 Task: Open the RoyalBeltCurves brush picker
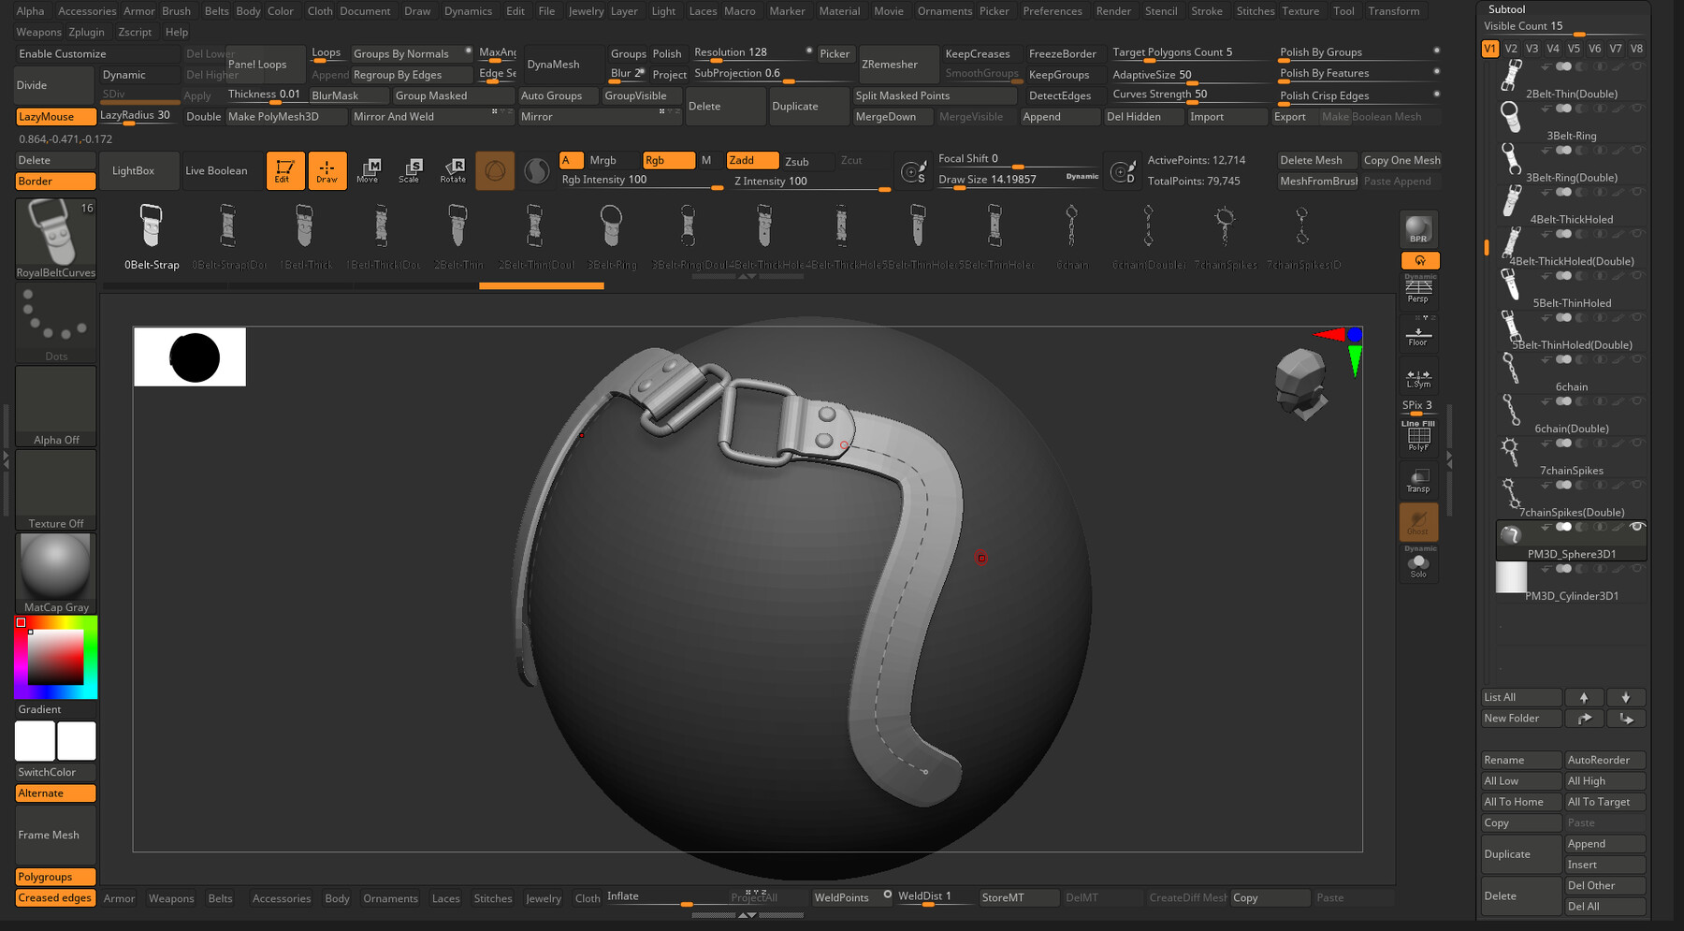pos(56,240)
